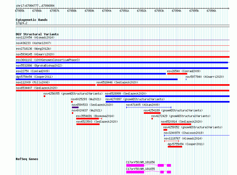The height and width of the screenshot is (175, 237).
Task: Click the 67996k ruler tick label
Action: (211, 11)
